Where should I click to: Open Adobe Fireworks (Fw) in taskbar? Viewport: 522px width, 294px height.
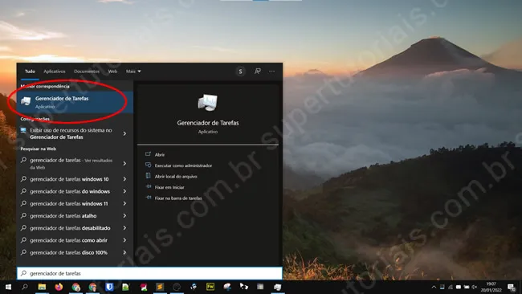(210, 287)
